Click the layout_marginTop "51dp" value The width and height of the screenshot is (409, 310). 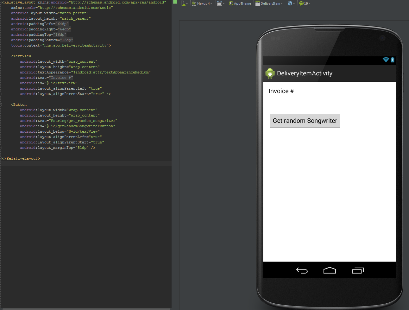point(82,148)
